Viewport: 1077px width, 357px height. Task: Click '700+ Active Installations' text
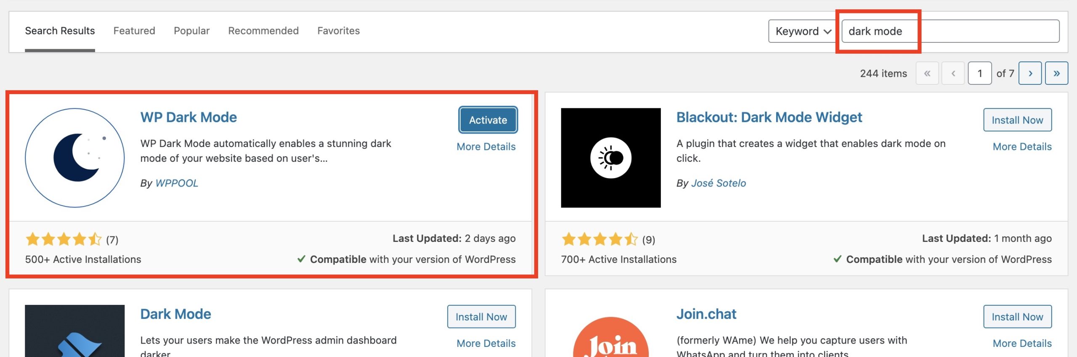point(618,260)
